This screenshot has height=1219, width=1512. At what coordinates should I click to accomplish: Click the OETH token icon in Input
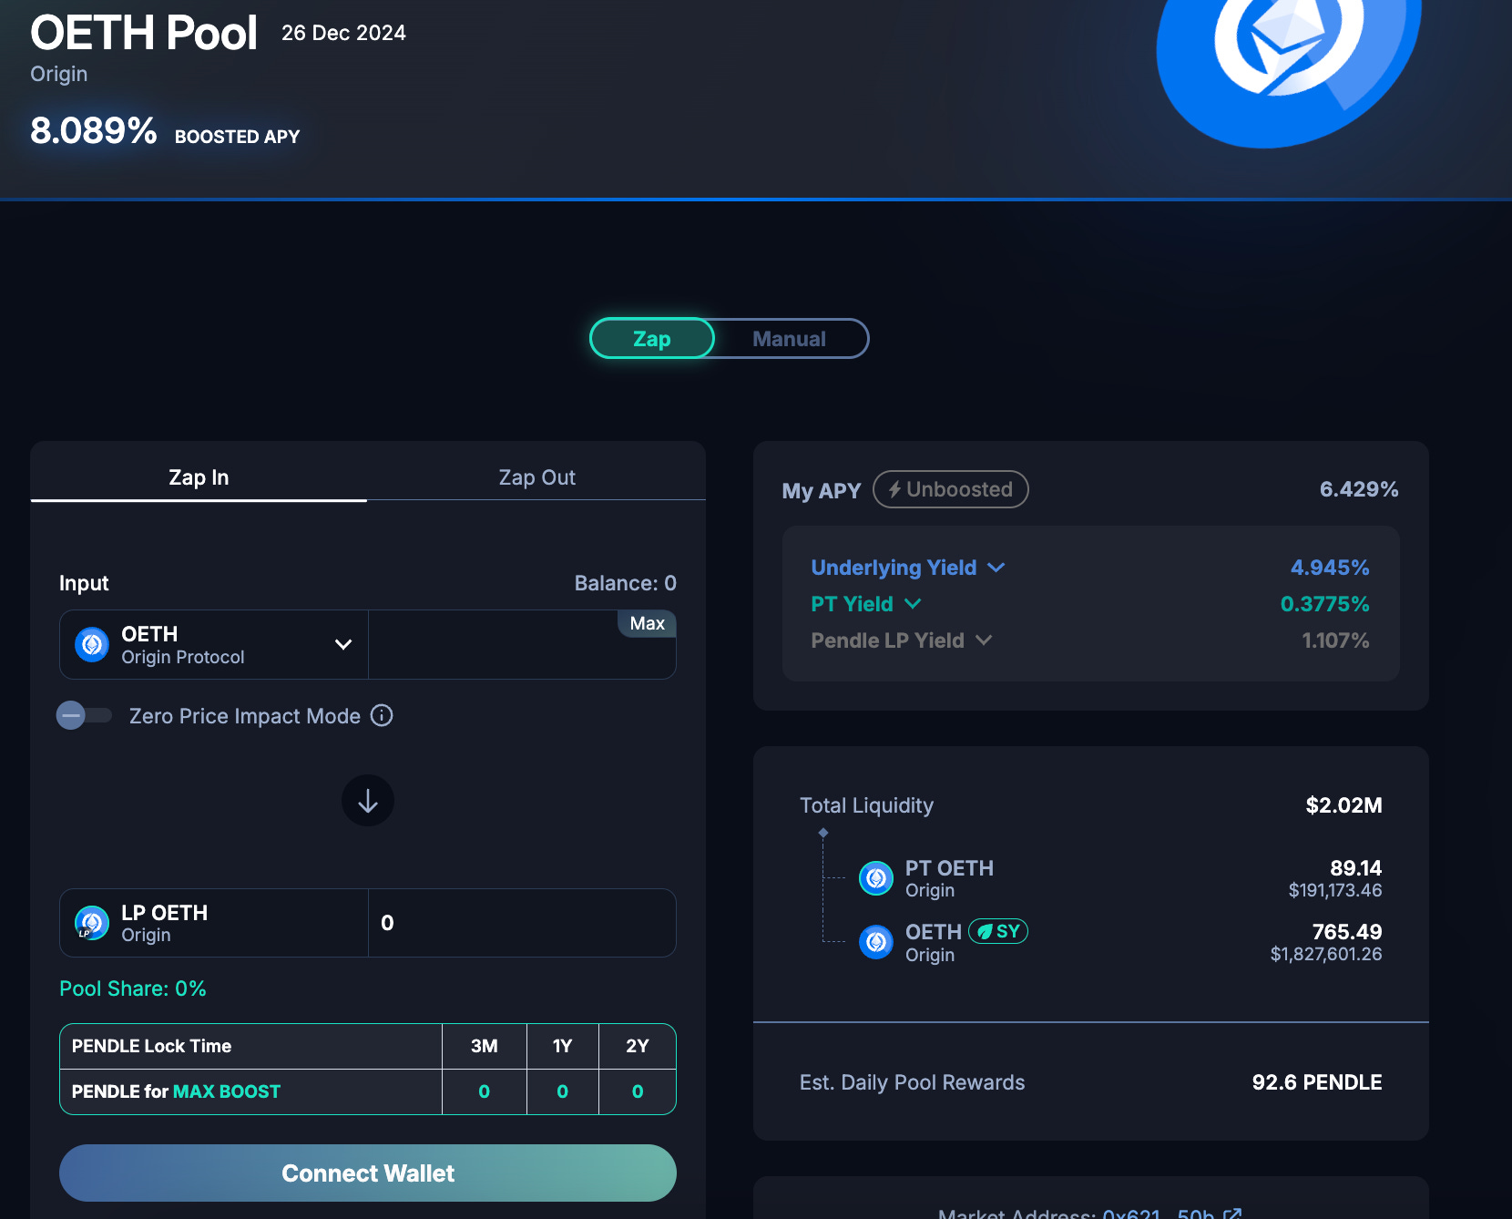click(92, 644)
